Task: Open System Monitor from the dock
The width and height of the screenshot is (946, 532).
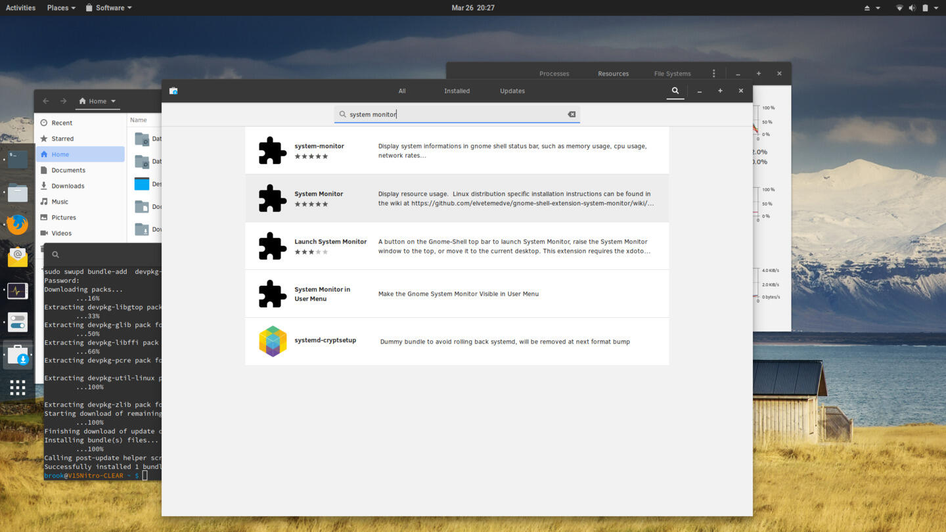Action: coord(18,290)
